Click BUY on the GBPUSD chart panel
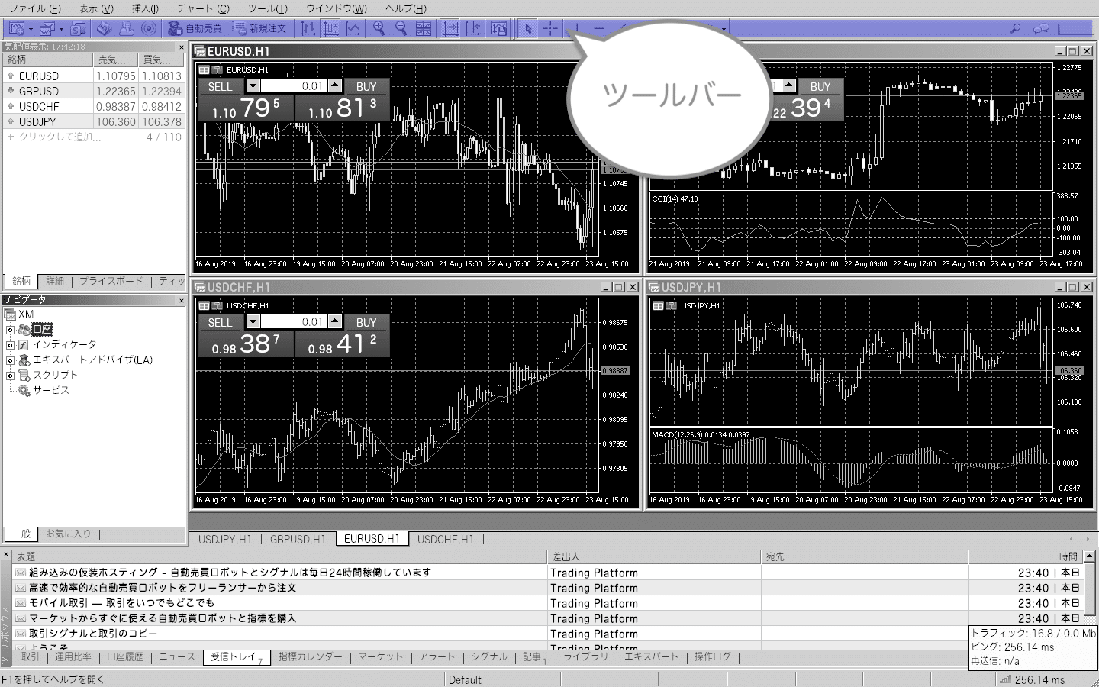 [x=820, y=87]
